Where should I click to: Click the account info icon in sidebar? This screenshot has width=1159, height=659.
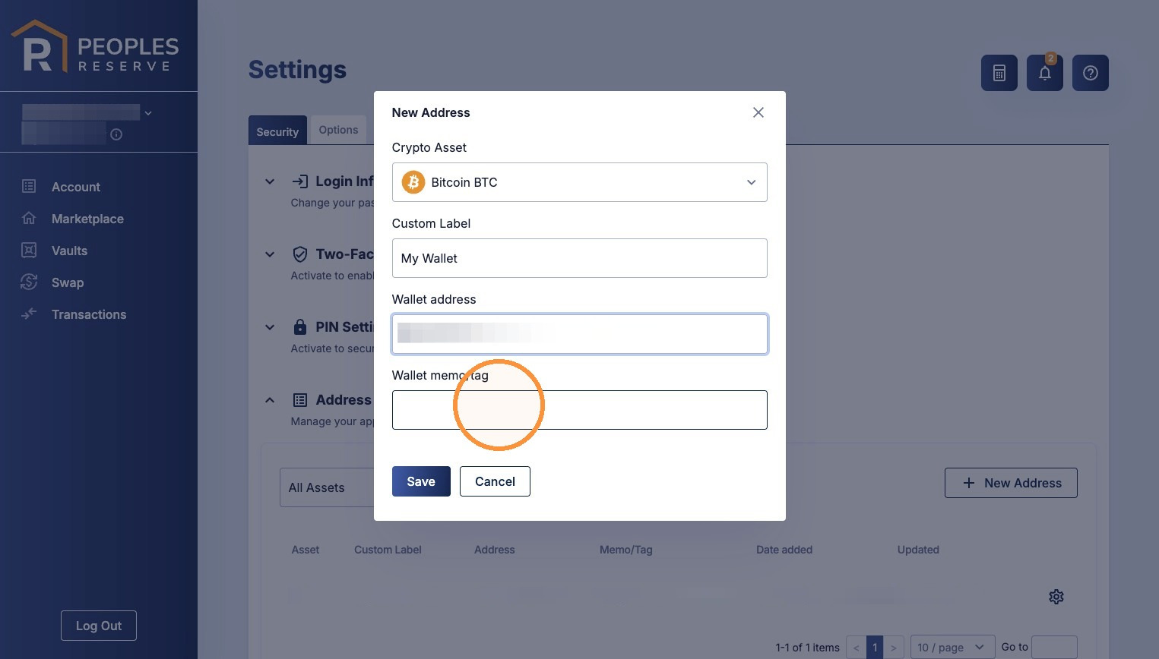click(x=116, y=134)
